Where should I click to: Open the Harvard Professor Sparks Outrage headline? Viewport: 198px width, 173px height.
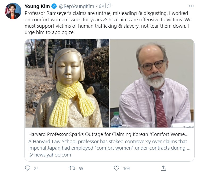108,134
